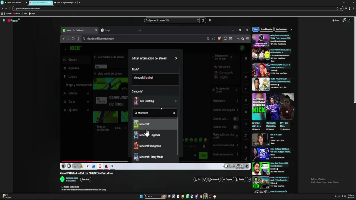Start voice search with the microphone icon
The width and height of the screenshot is (356, 200).
pos(210,20)
